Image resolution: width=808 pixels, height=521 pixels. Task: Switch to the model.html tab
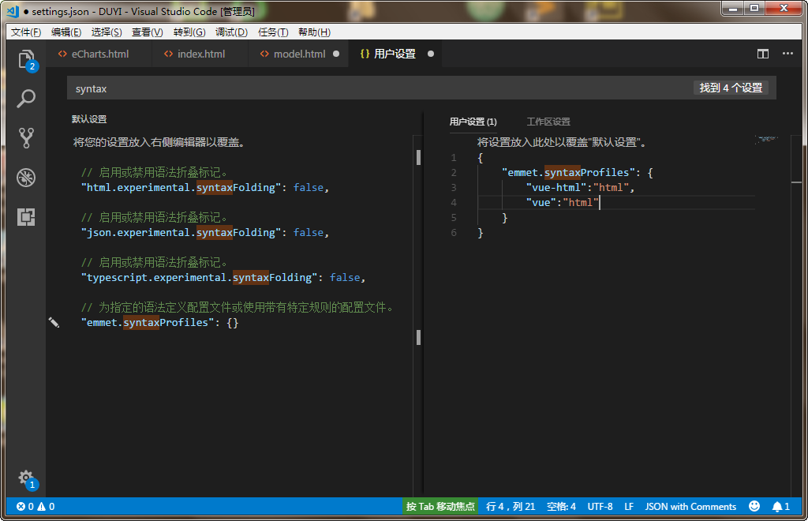point(299,54)
